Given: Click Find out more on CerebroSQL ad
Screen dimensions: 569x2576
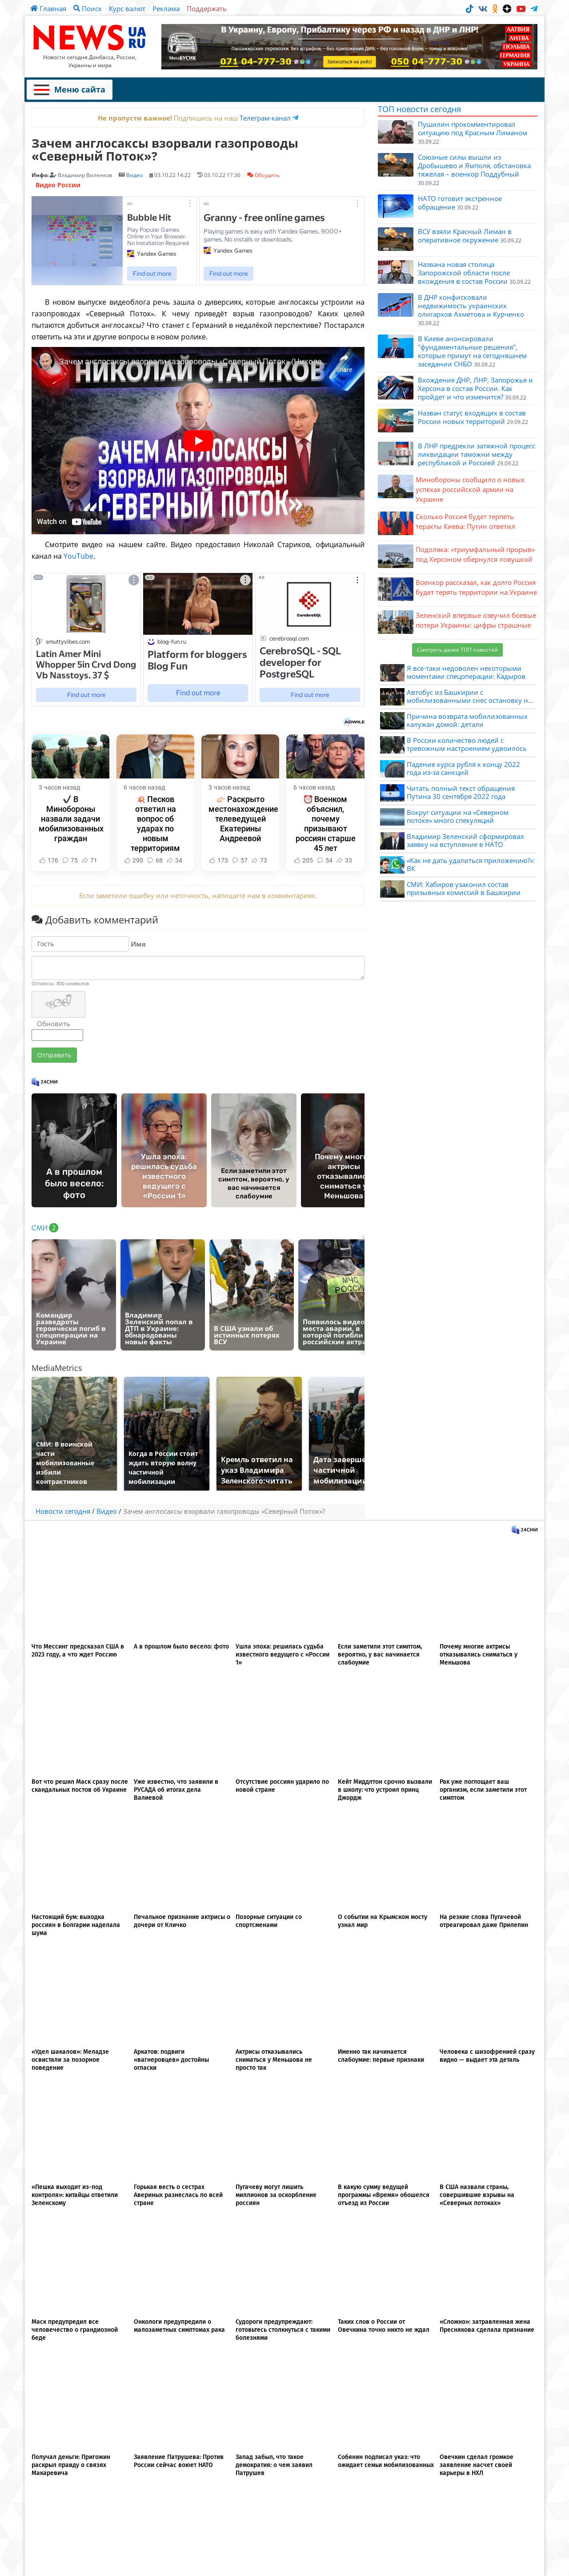Looking at the screenshot, I should tap(310, 694).
